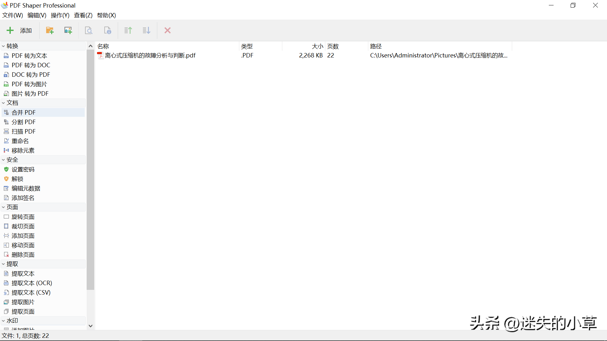The height and width of the screenshot is (341, 607).
Task: Select 移动页面 icon
Action: coord(6,245)
